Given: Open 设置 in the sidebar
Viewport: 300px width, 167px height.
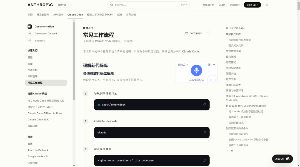Looking at the screenshot, I should pyautogui.click(x=30, y=64).
